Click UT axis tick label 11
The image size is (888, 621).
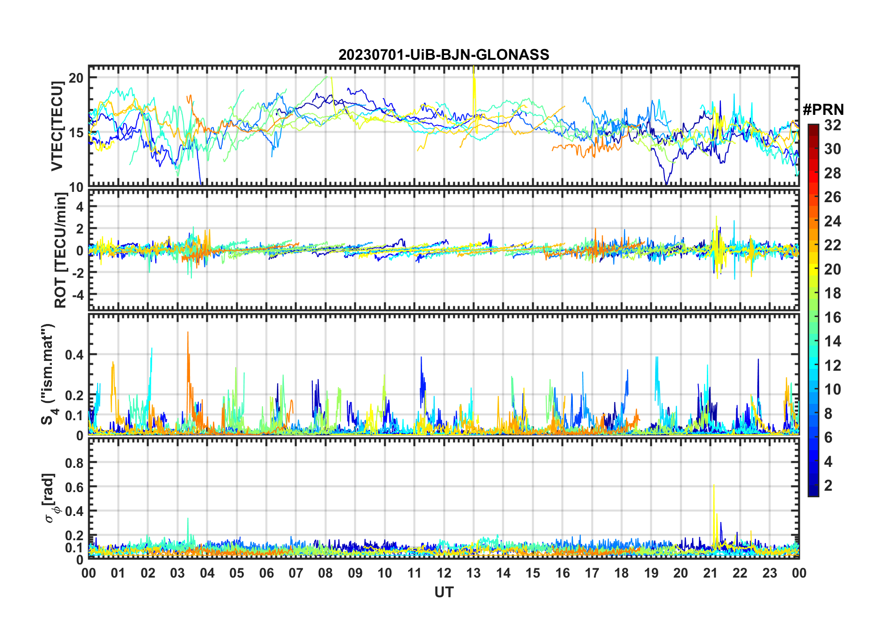pos(414,573)
